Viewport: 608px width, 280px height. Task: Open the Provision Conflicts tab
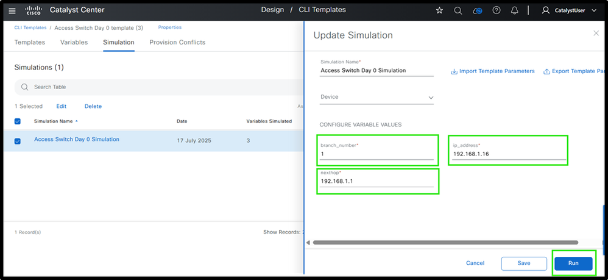pos(177,43)
